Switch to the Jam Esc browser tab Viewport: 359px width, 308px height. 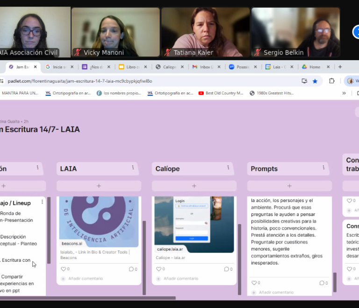[x=22, y=67]
